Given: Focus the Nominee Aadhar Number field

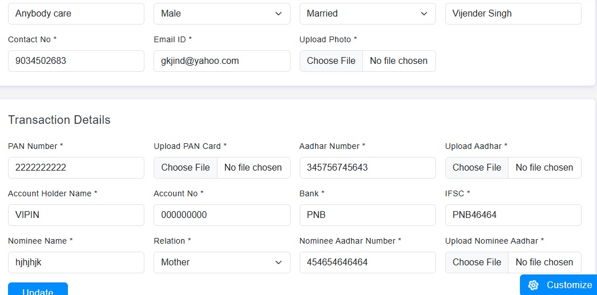Looking at the screenshot, I should click(367, 262).
